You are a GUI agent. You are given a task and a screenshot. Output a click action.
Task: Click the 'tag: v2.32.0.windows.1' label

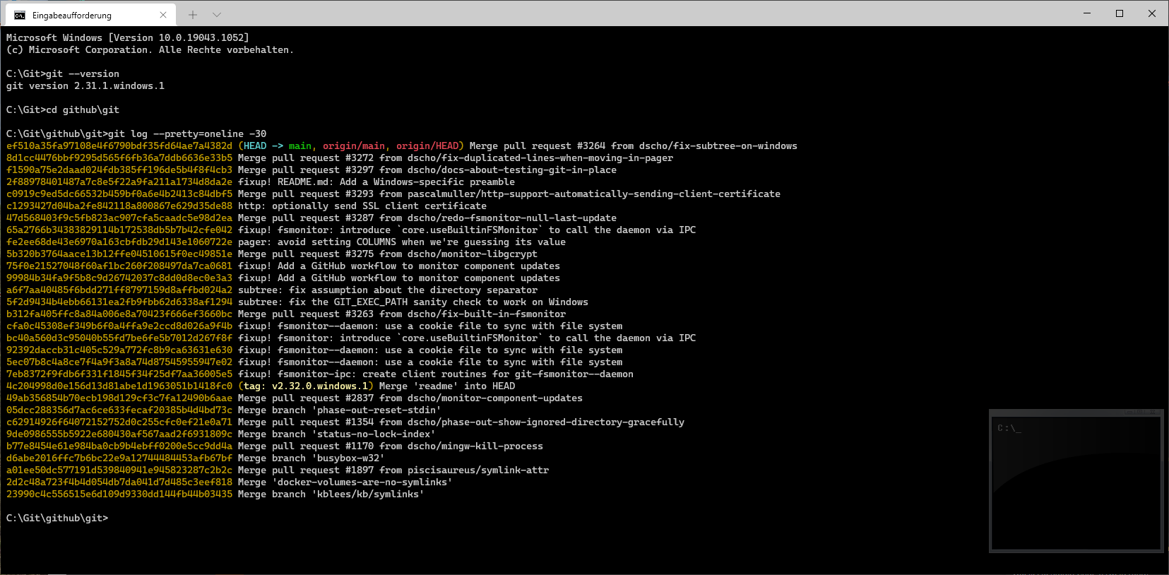pyautogui.click(x=306, y=386)
